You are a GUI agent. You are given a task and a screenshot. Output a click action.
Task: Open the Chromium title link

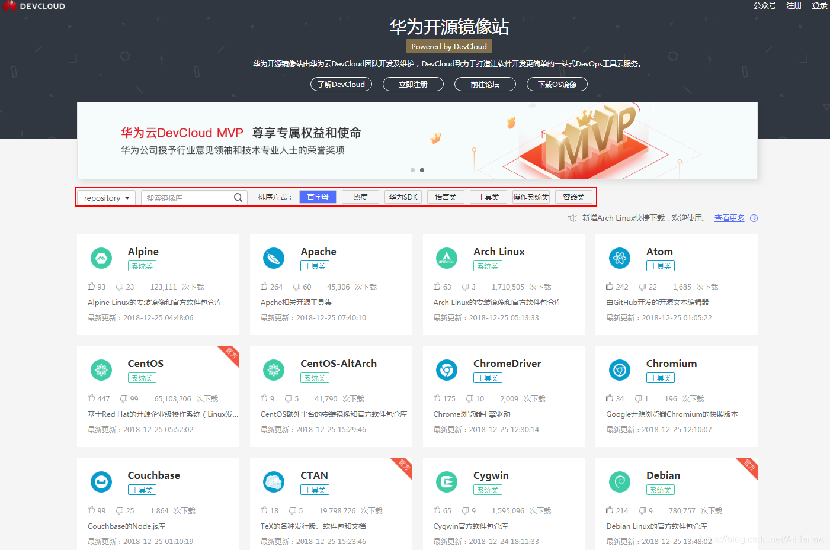point(671,364)
